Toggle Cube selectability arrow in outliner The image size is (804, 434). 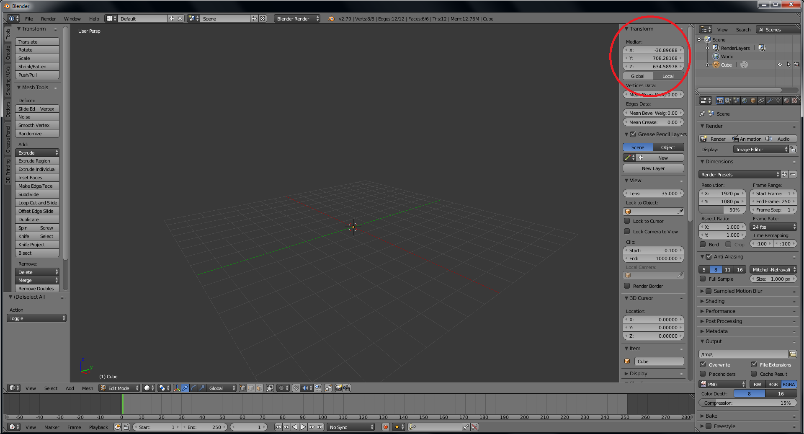pyautogui.click(x=789, y=65)
